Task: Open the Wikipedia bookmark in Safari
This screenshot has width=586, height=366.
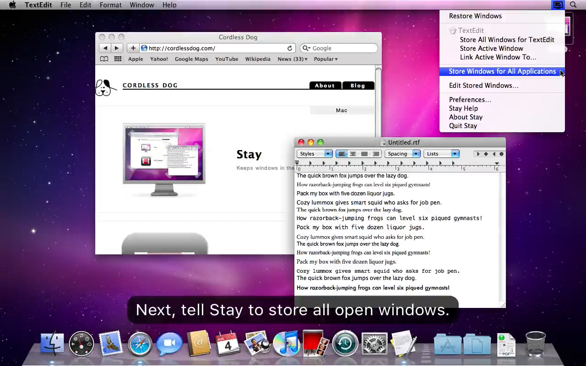Action: (x=257, y=59)
